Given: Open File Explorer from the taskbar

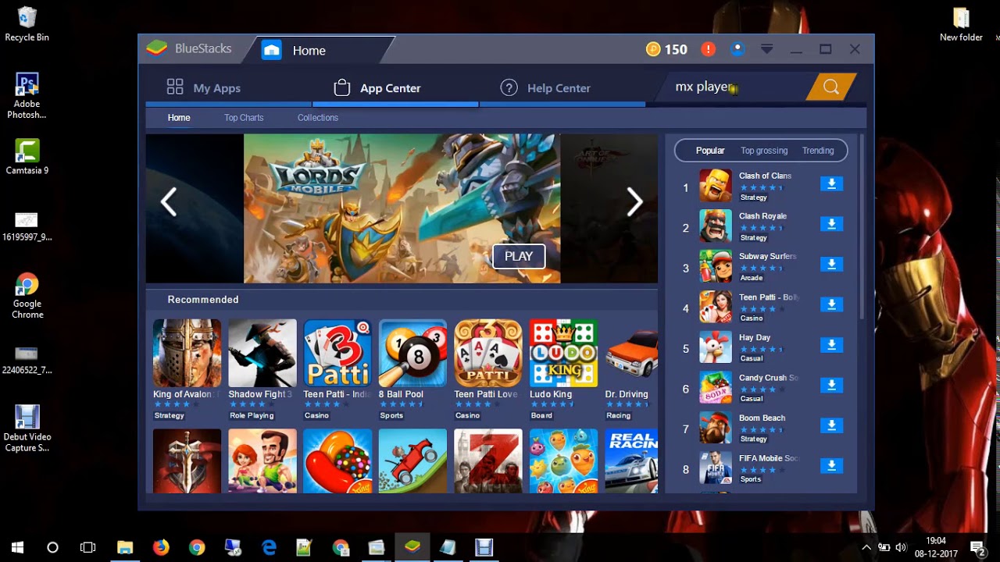Looking at the screenshot, I should pos(125,547).
